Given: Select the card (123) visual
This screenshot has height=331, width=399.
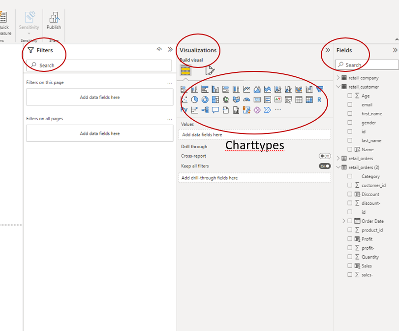Looking at the screenshot, I should pos(257,99).
